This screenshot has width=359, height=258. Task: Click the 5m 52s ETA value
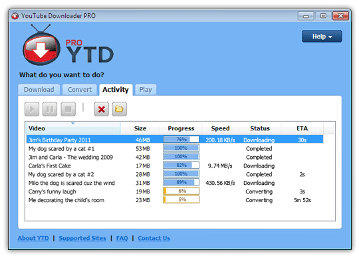(302, 200)
